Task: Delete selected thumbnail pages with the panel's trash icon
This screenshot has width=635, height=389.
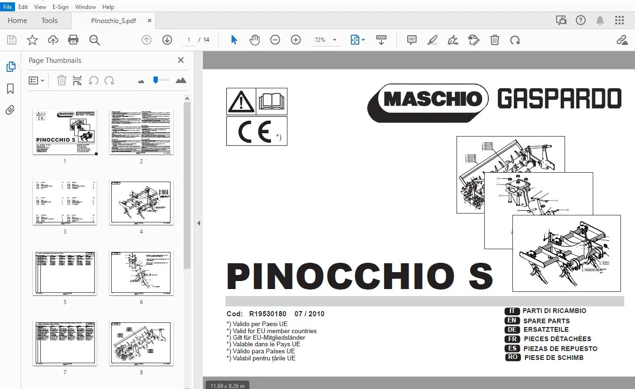Action: [x=62, y=81]
